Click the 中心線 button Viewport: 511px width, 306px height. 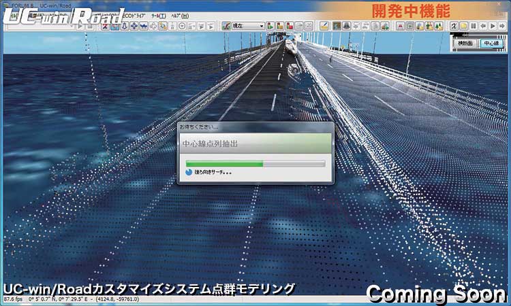pos(491,44)
